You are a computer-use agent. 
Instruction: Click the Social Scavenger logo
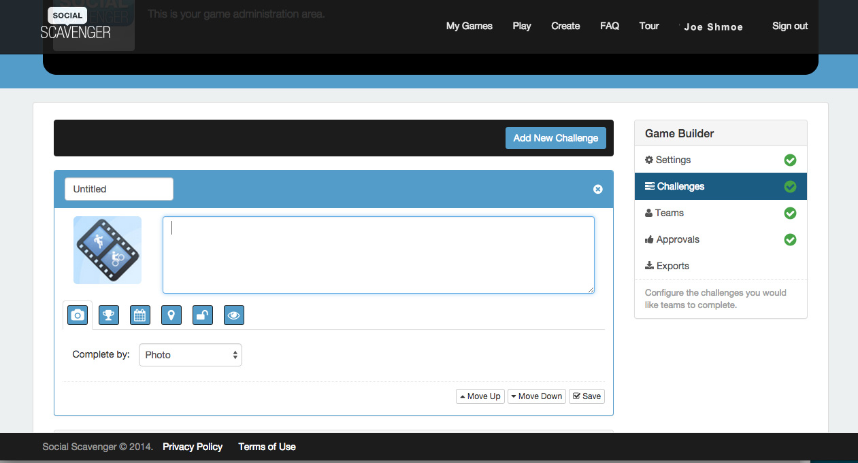[76, 22]
